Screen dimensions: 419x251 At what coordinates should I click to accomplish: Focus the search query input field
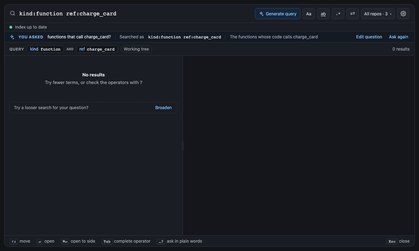point(135,14)
